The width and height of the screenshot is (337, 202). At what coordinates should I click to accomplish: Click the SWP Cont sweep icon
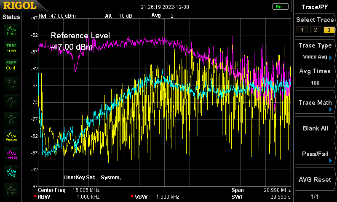click(x=11, y=65)
